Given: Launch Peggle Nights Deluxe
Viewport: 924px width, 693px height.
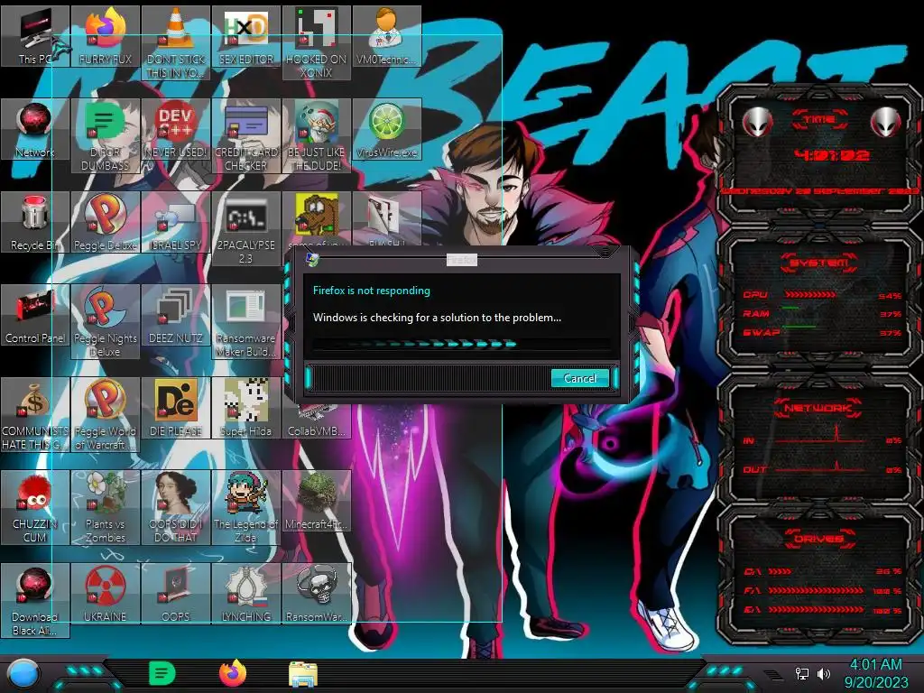Looking at the screenshot, I should pyautogui.click(x=106, y=321).
